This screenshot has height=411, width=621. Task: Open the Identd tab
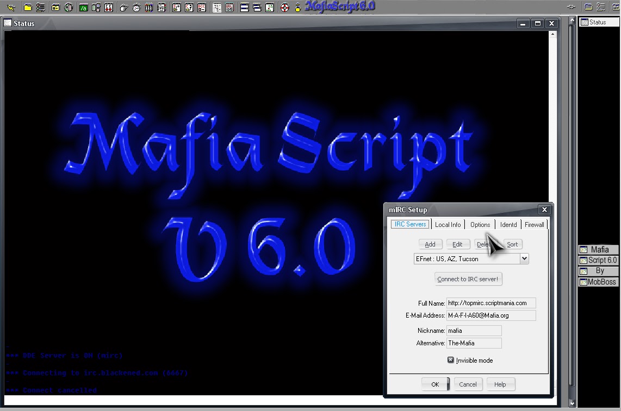pyautogui.click(x=508, y=225)
